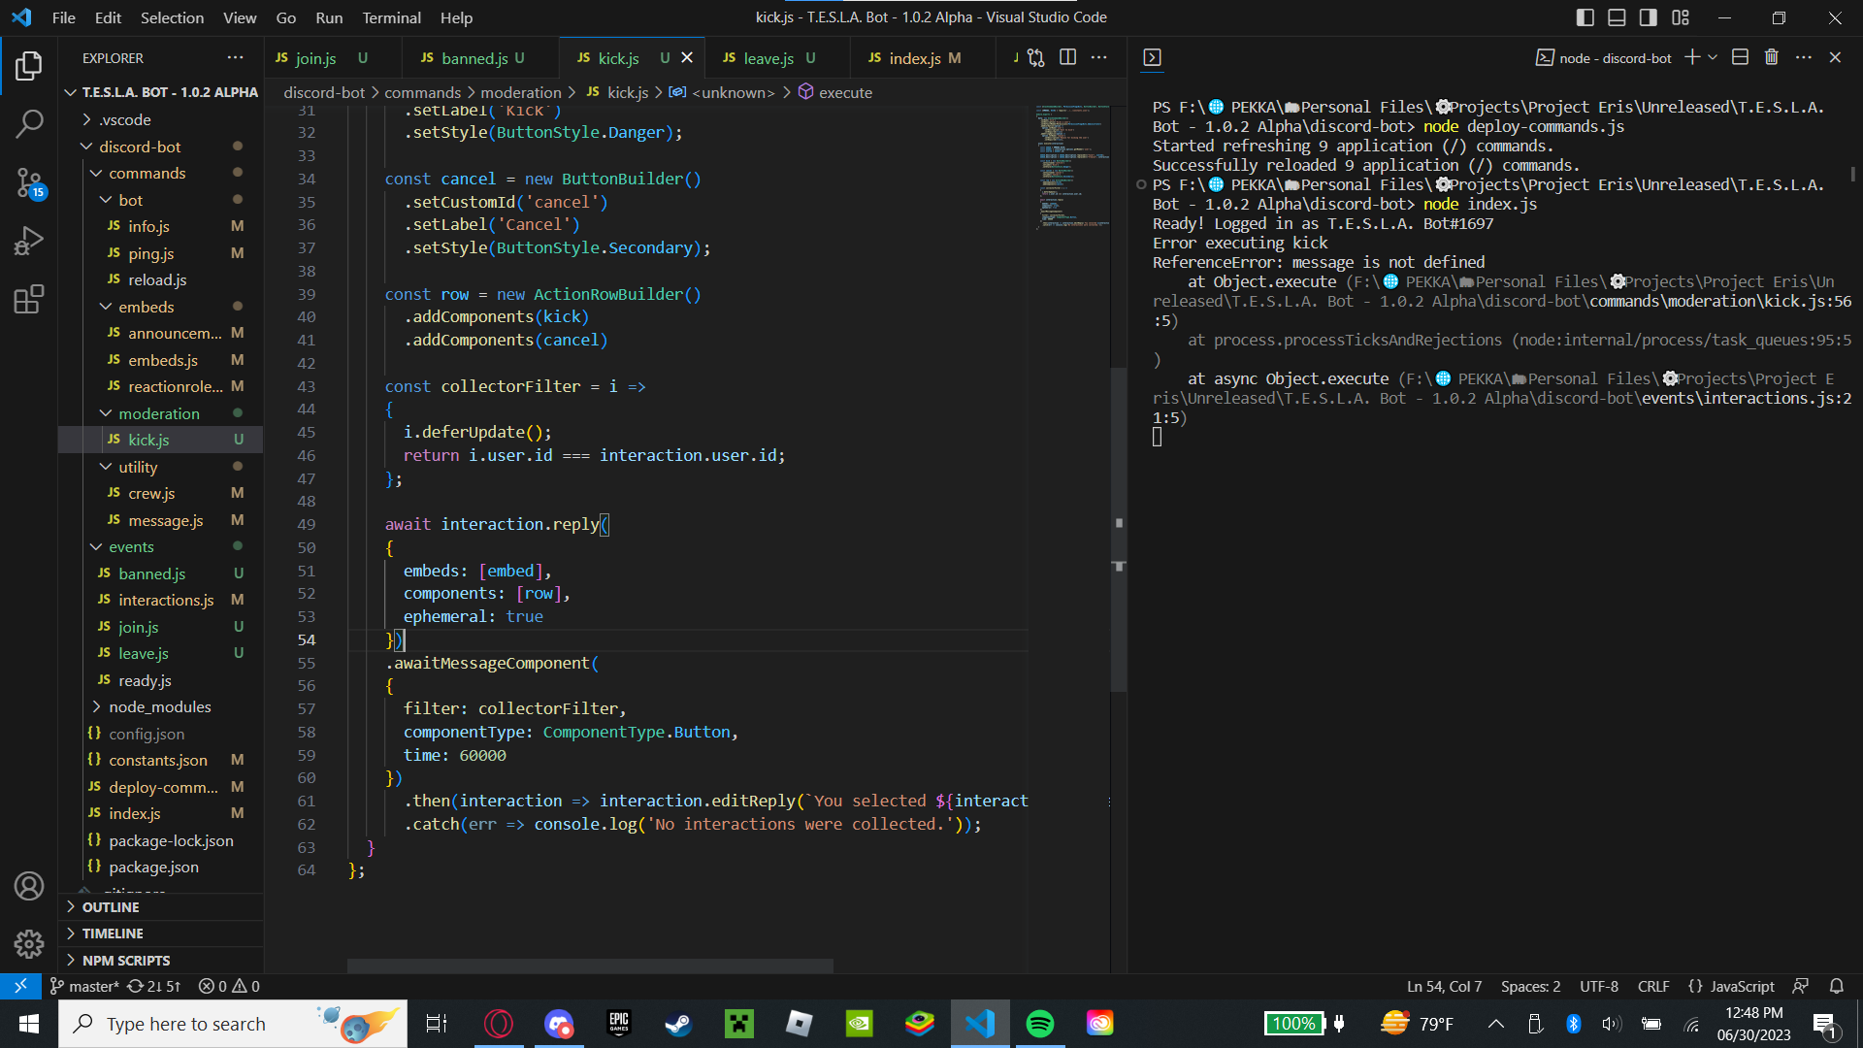Open new terminal profile dropdown arrow
The image size is (1863, 1048).
(1713, 58)
